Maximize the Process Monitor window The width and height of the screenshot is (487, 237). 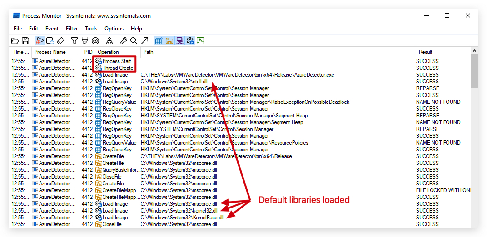click(447, 15)
